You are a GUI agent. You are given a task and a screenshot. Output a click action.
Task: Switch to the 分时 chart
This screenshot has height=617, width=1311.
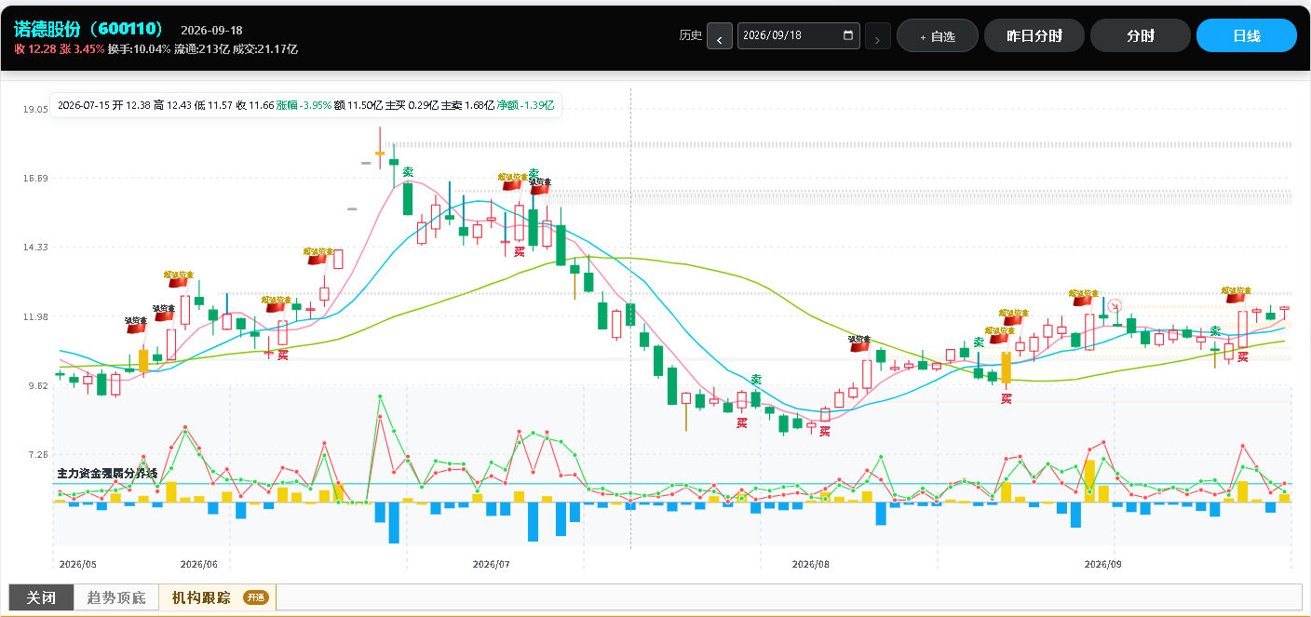tap(1141, 36)
